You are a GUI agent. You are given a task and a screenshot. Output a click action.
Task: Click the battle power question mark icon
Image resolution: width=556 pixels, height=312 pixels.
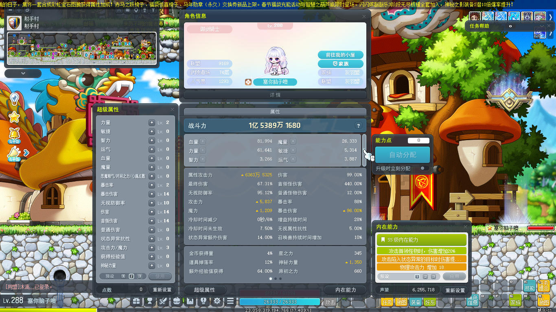tap(358, 126)
